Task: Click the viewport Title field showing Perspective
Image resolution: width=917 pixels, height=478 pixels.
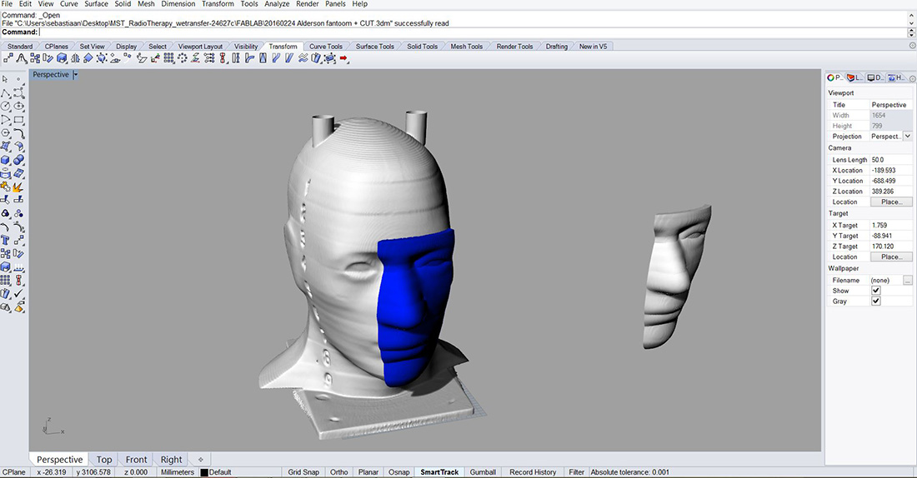Action: 891,105
